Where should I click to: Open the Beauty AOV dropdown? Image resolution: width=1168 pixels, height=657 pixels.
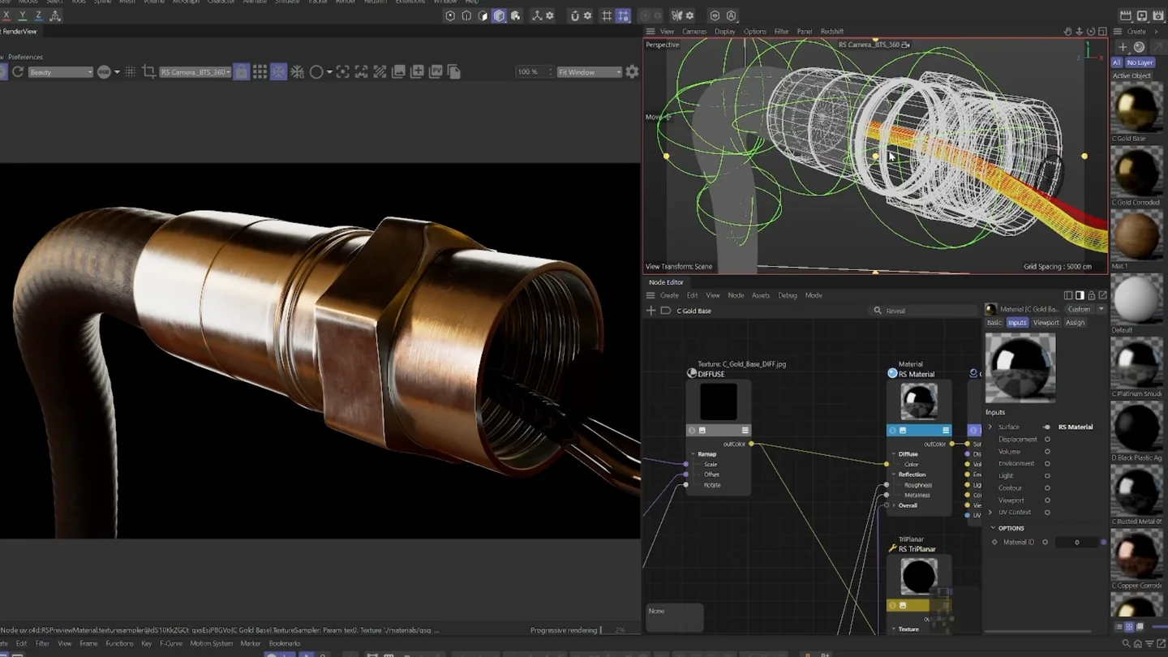tap(60, 72)
